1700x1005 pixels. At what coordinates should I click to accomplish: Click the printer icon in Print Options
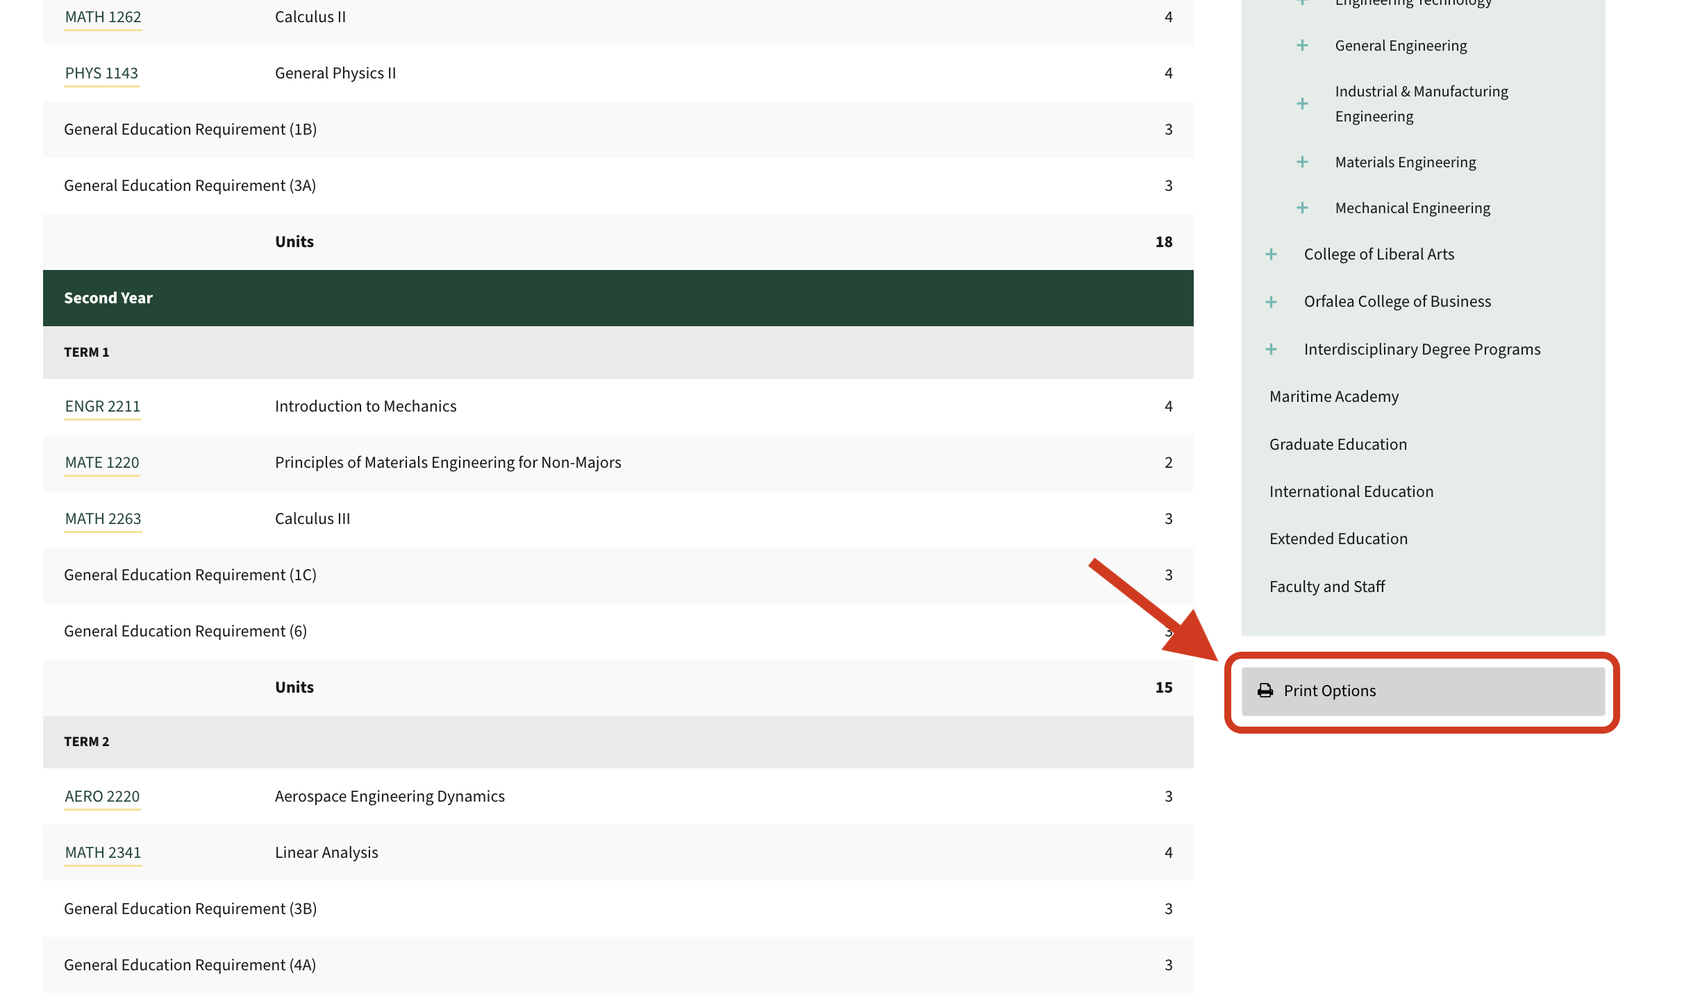[x=1265, y=691]
